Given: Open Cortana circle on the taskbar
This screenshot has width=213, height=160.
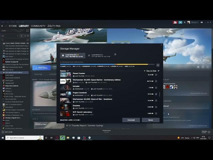Looking at the screenshot, I should 46,138.
